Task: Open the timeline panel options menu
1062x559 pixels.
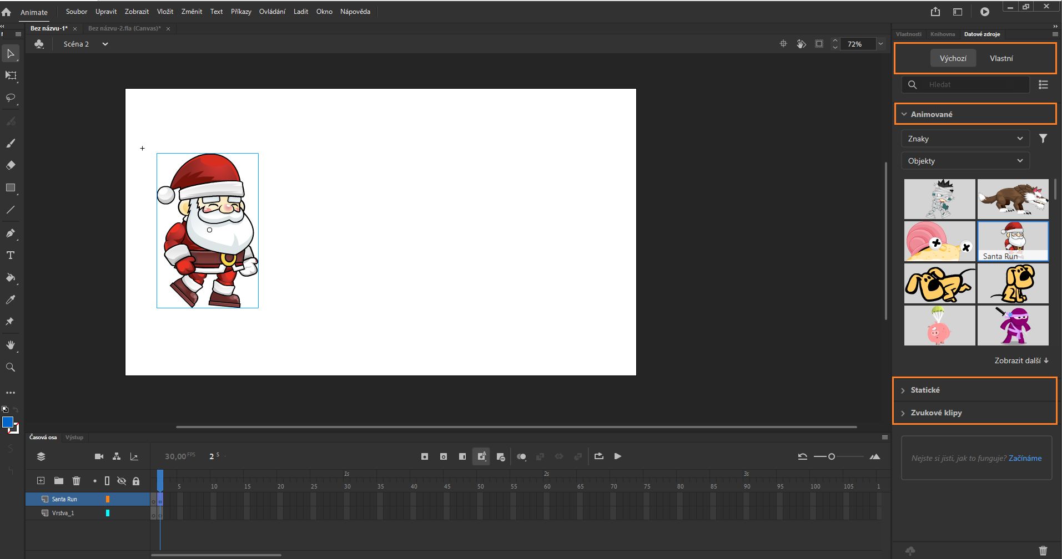Action: pos(885,438)
